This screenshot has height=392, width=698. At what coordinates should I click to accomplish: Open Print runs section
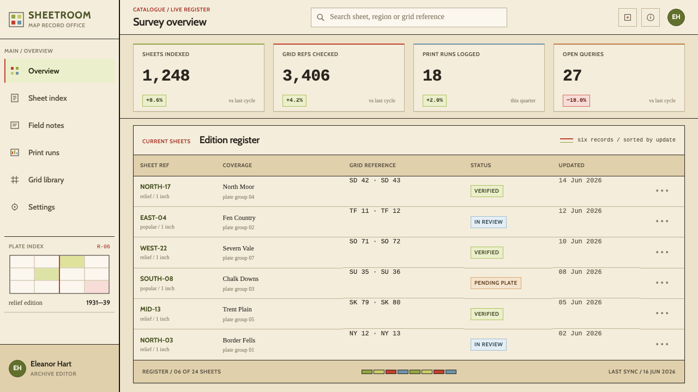point(59,152)
